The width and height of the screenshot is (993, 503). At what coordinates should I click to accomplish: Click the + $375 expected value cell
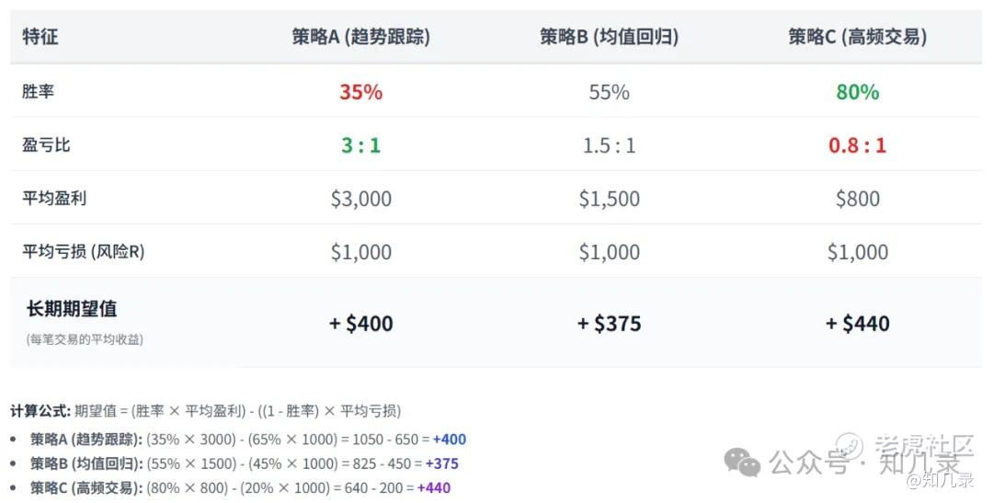[610, 324]
